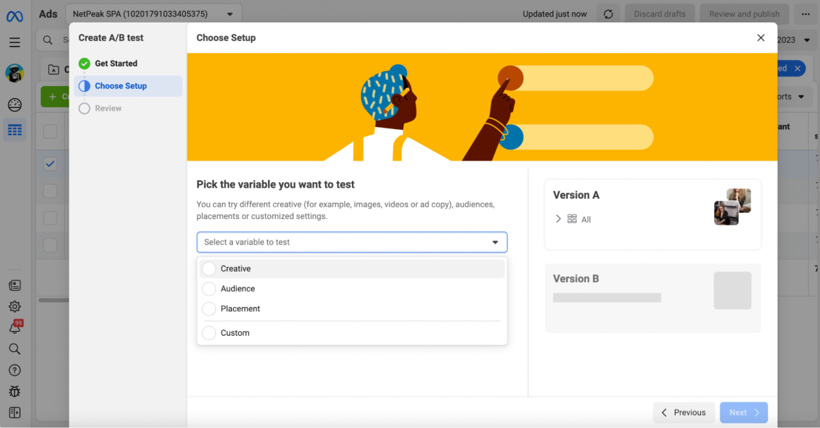Remove the blue filter chip with its X
Screen dimensions: 820x428
(x=797, y=68)
